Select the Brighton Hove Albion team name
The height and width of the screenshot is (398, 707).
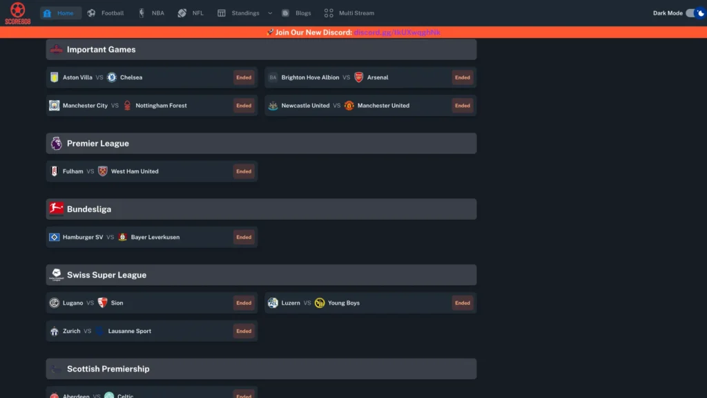310,77
